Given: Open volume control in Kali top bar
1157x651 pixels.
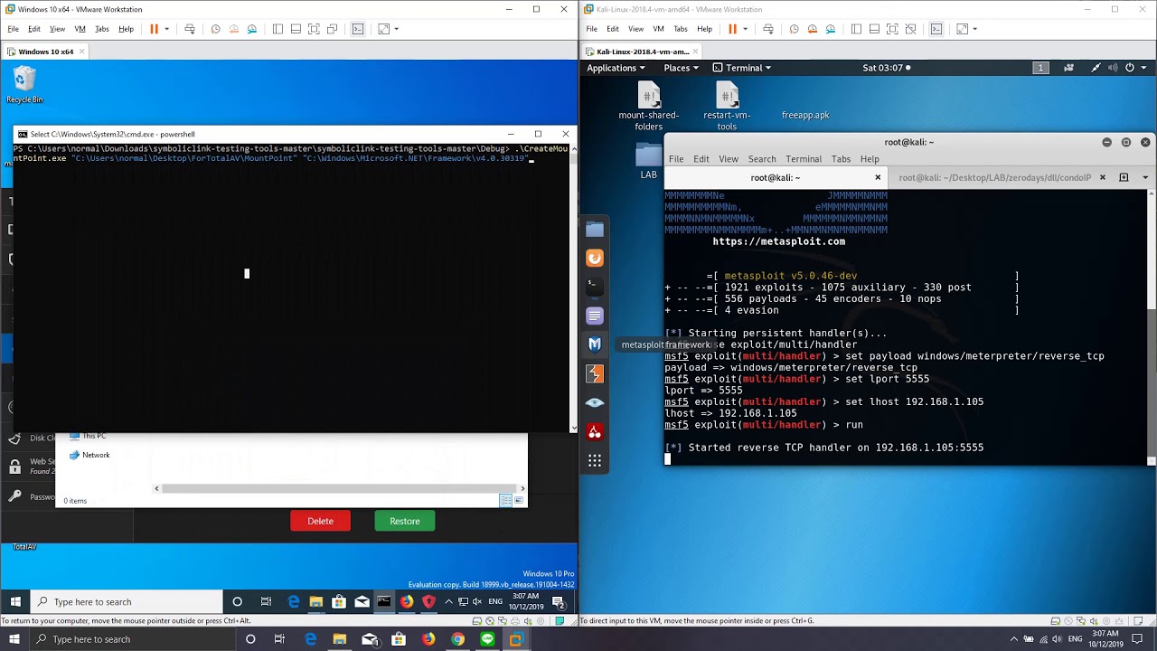Looking at the screenshot, I should 1113,68.
